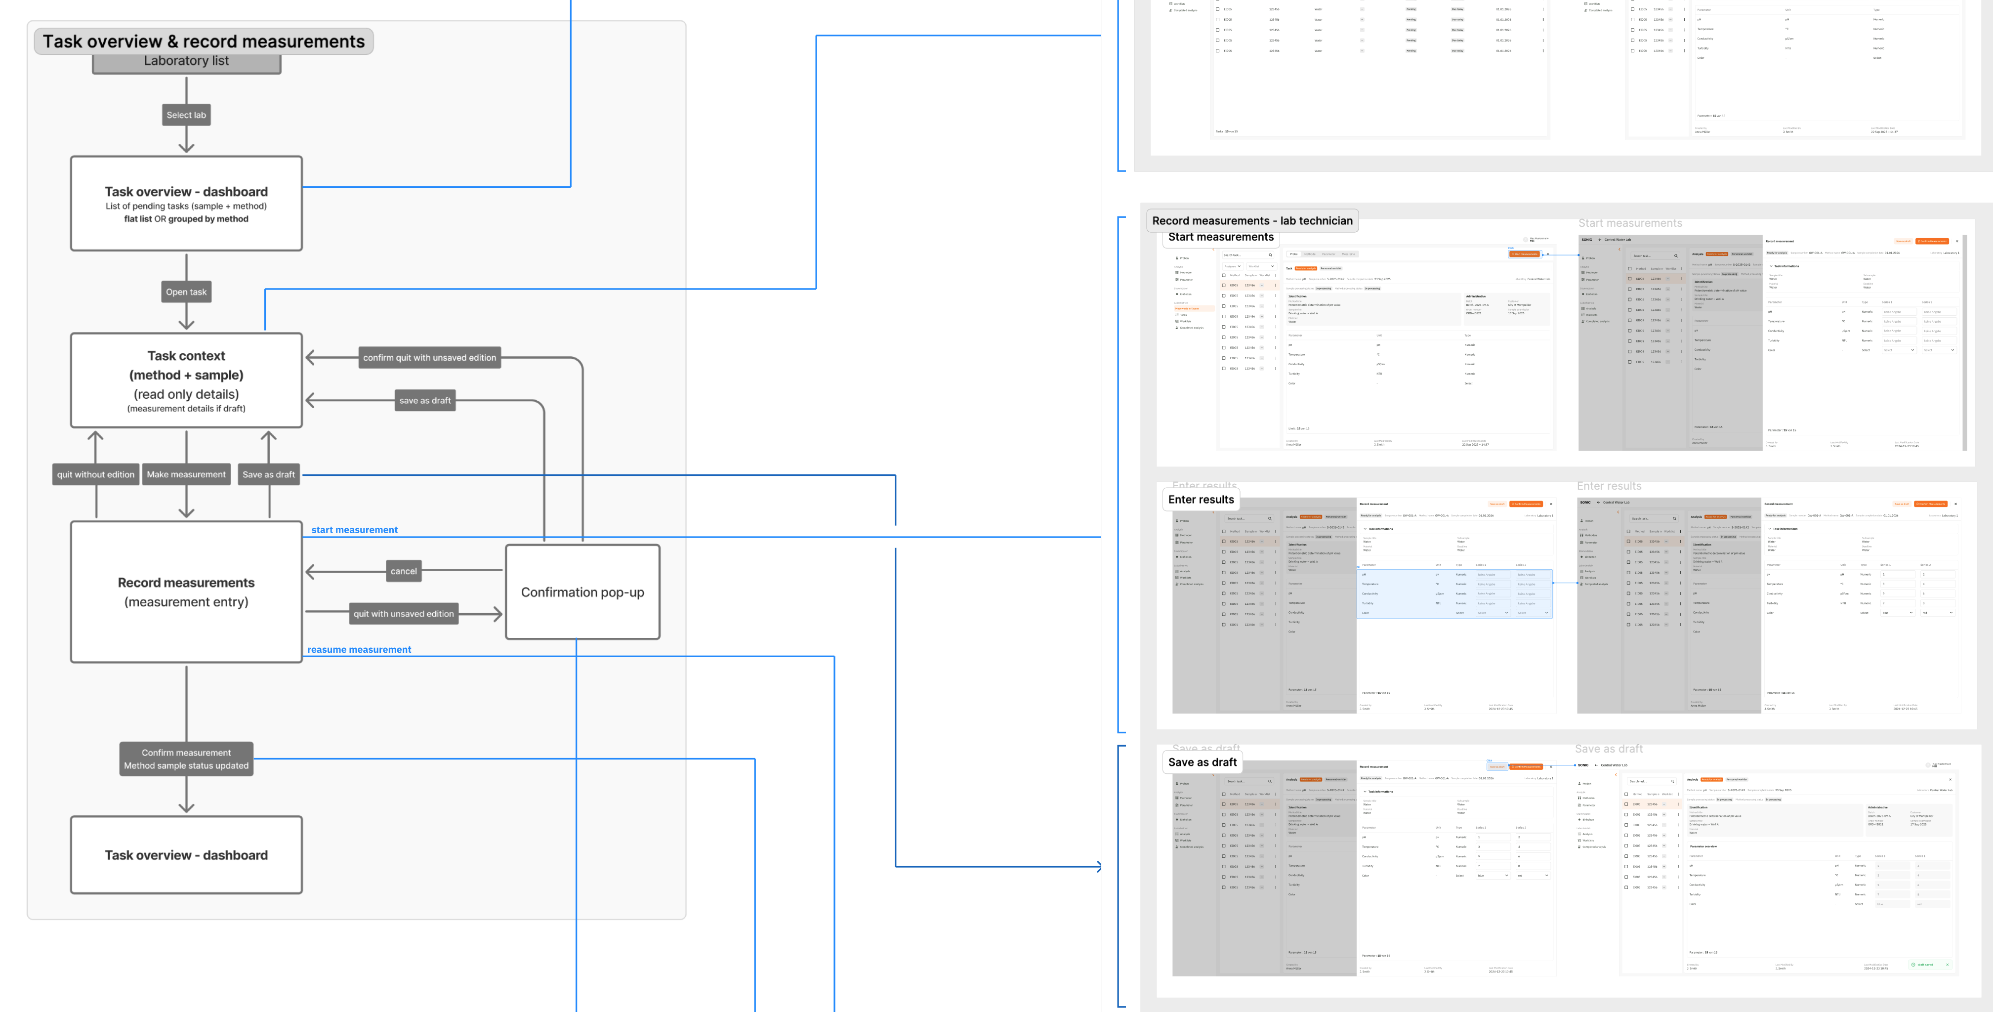1993x1012 pixels.
Task: Click the back arrow next to Central Water Lab
Action: coord(1600,240)
